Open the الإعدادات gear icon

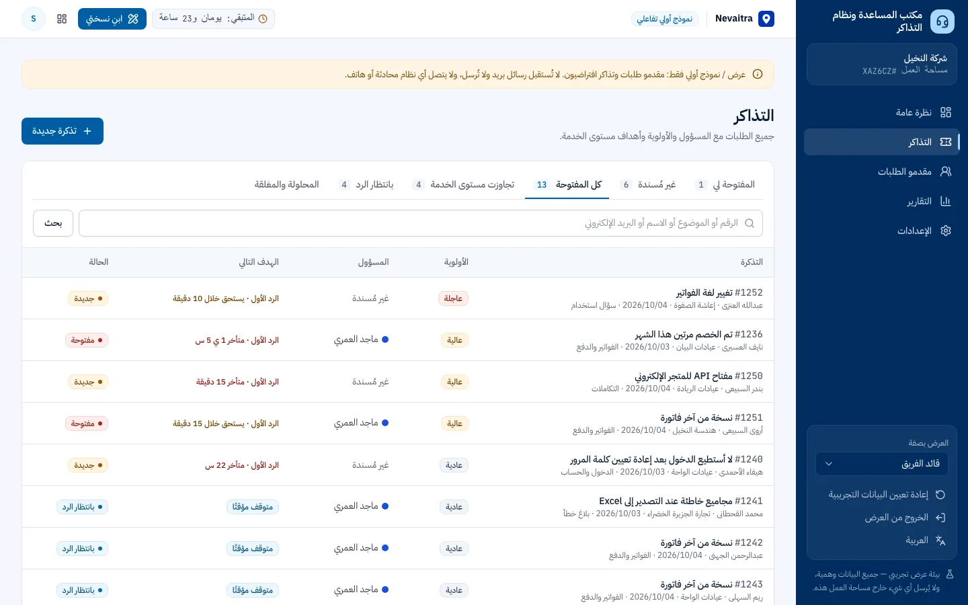pyautogui.click(x=946, y=231)
